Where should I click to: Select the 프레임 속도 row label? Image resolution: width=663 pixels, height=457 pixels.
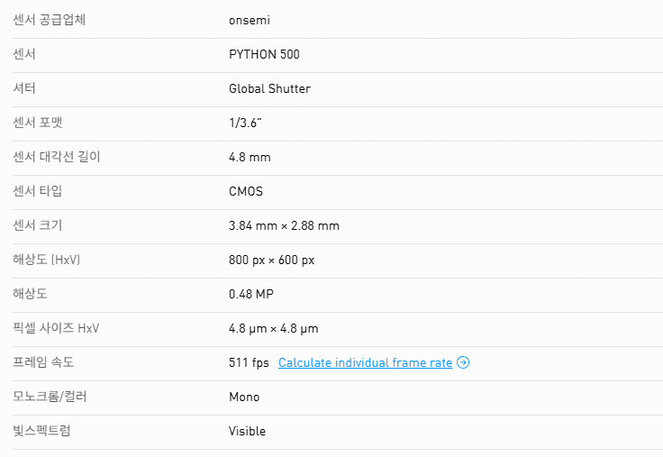pos(43,362)
